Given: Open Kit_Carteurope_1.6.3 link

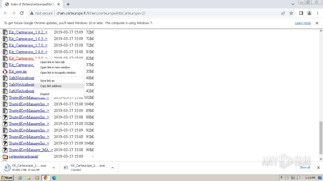Looking at the screenshot, I should coord(28,39).
